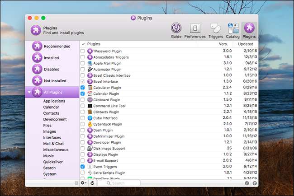The image size is (294, 196).
Task: Uncheck the Calculator Plugin checkbox
Action: (82, 88)
